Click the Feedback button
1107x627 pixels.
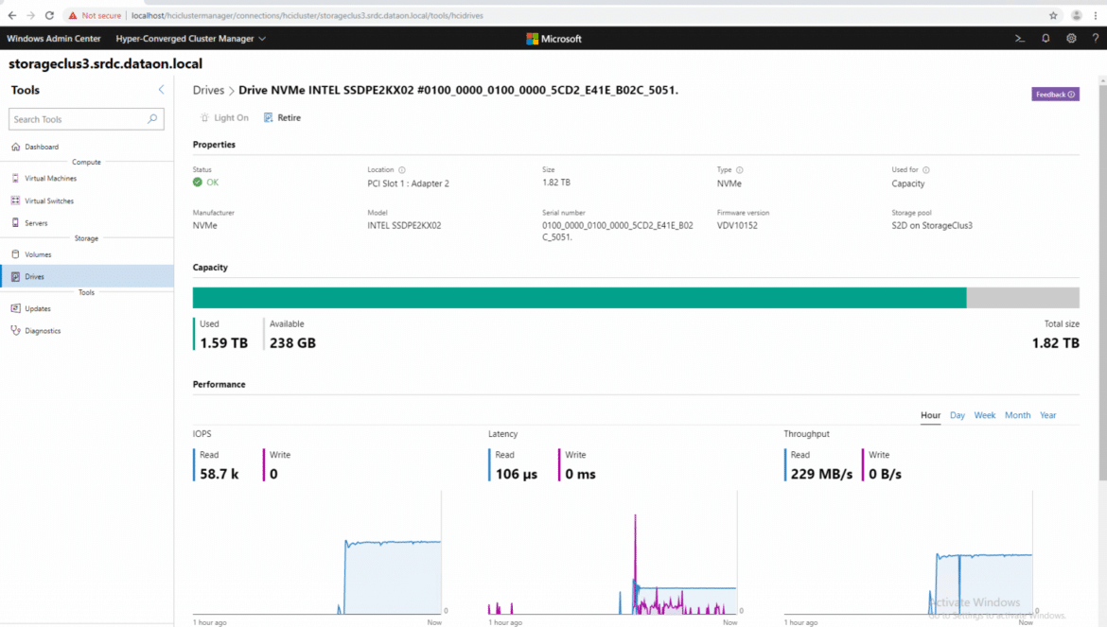[x=1055, y=95]
